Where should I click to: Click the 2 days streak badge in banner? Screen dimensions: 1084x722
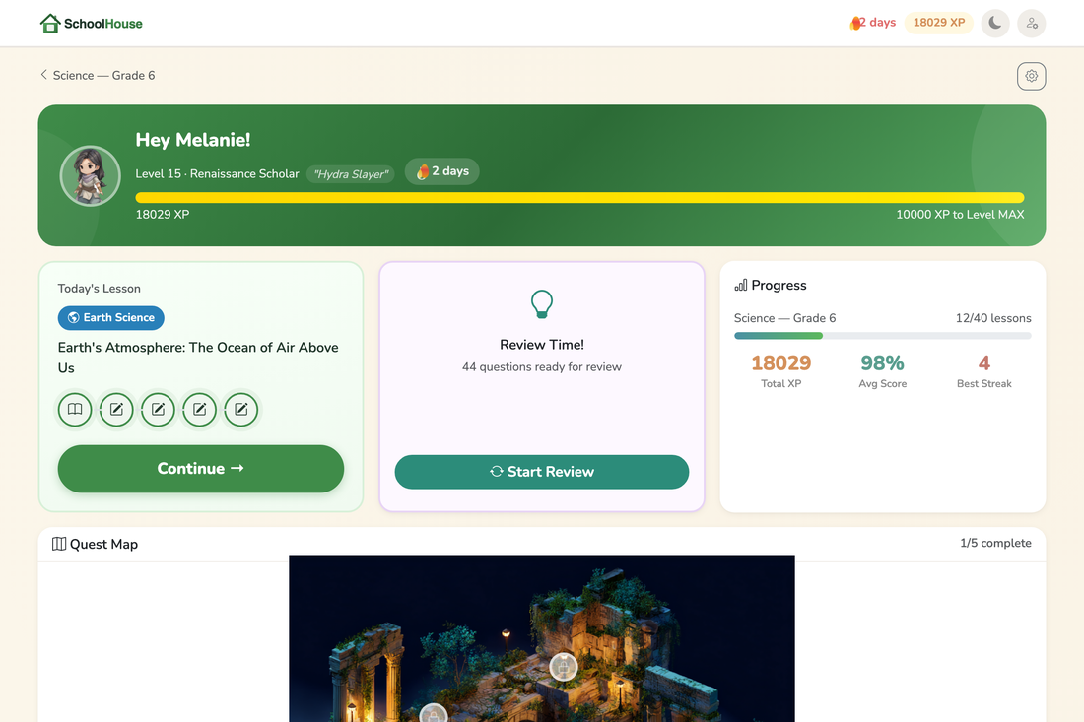(441, 171)
